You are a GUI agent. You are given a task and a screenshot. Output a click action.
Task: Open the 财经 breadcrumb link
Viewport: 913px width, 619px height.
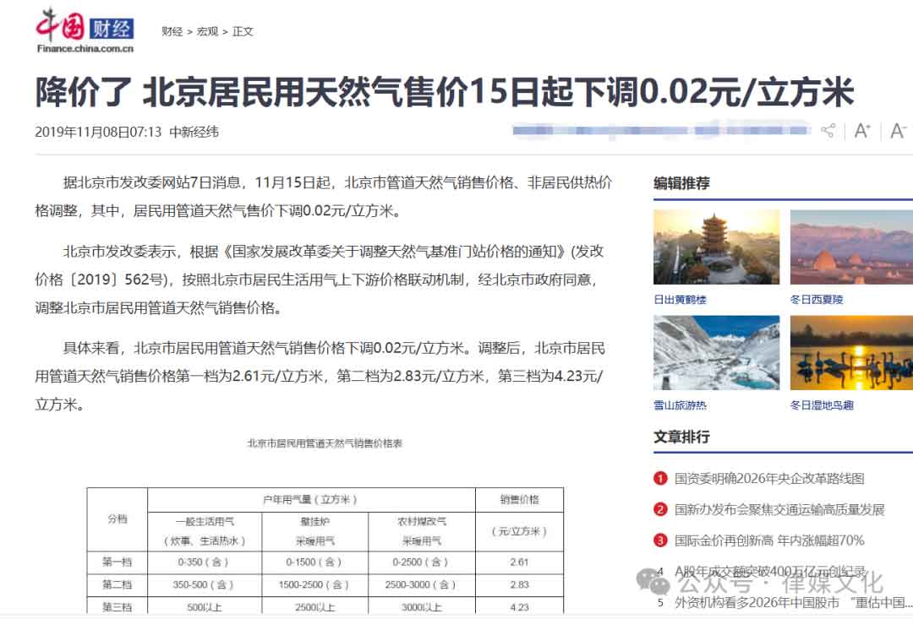(172, 31)
